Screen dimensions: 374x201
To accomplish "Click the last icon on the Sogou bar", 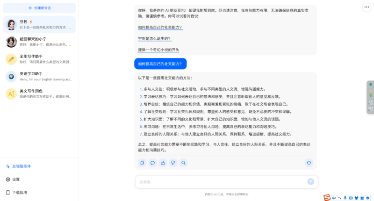I will click(x=368, y=198).
